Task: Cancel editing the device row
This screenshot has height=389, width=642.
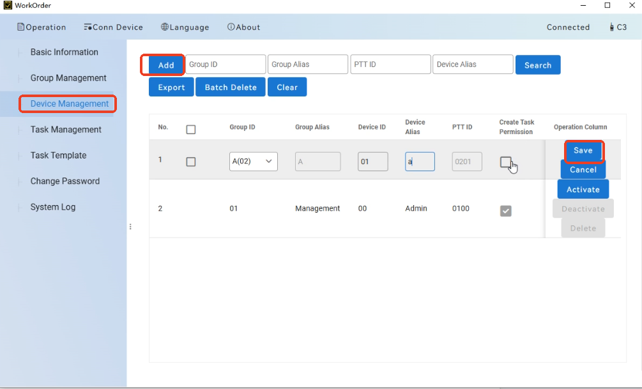Action: pos(583,170)
